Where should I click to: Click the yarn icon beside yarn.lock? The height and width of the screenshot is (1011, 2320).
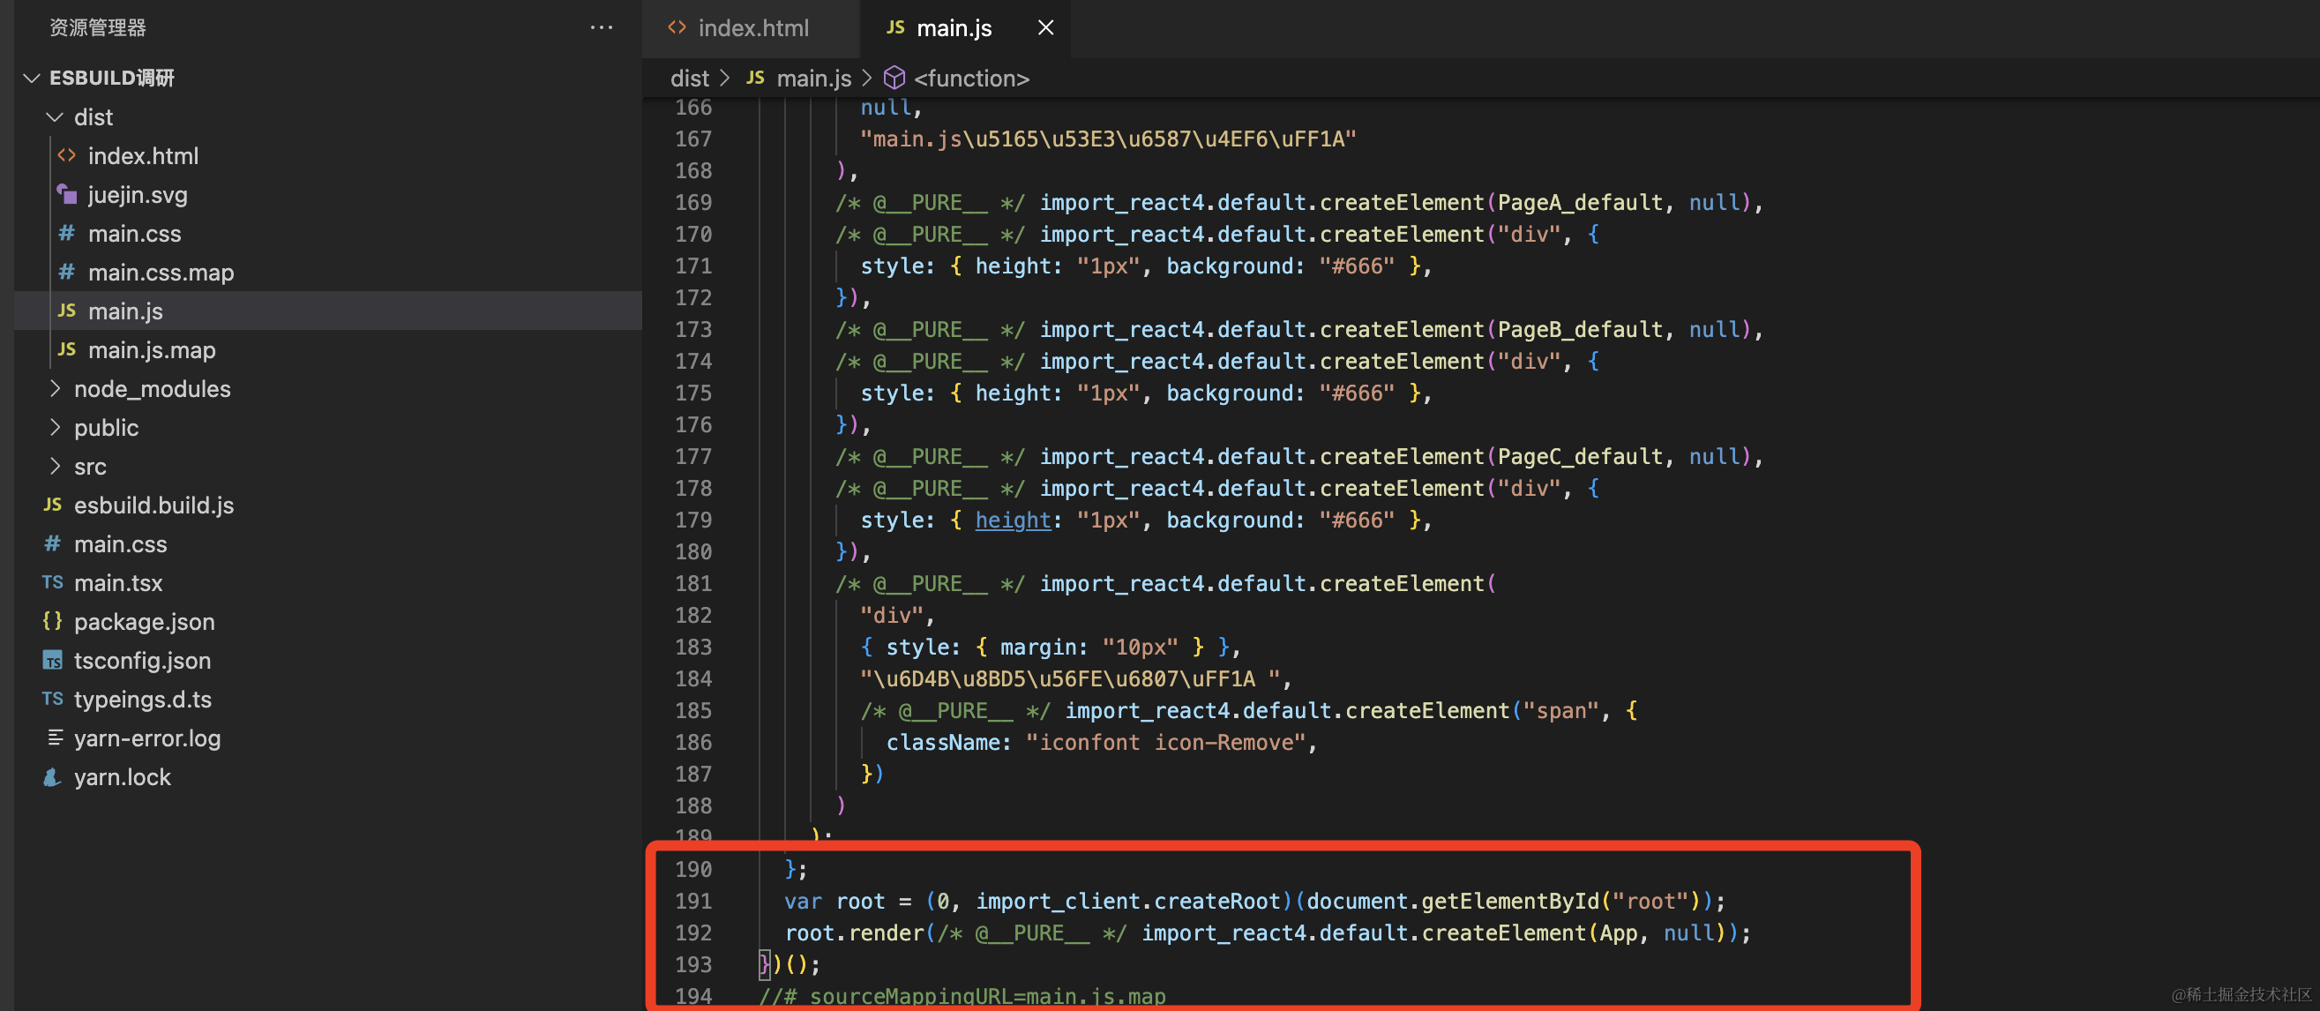point(53,776)
